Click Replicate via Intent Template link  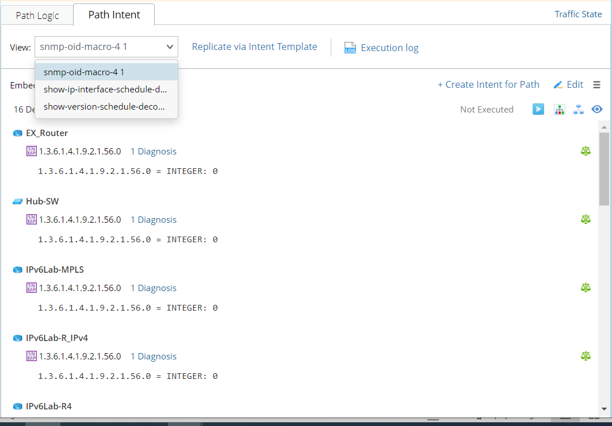pos(254,47)
